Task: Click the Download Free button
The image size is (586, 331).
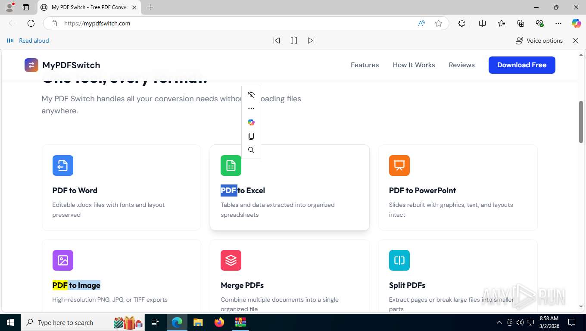Action: pos(522,65)
